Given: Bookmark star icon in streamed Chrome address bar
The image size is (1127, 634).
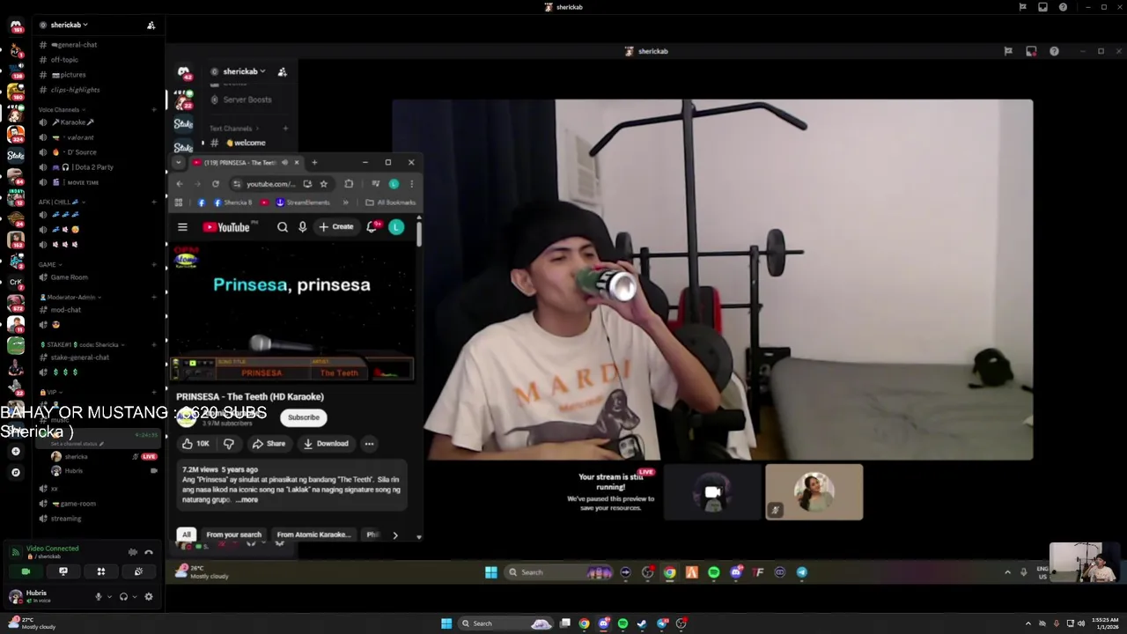Looking at the screenshot, I should coord(323,184).
